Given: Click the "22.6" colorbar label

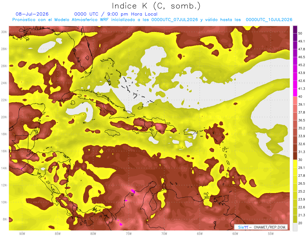Looking at the screenshot, I should 302,207.
